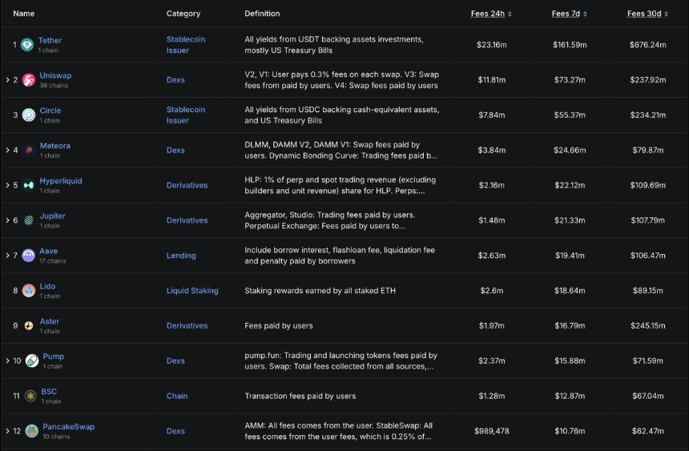Click the Circle protocol logo icon
The height and width of the screenshot is (451, 689).
pos(29,115)
